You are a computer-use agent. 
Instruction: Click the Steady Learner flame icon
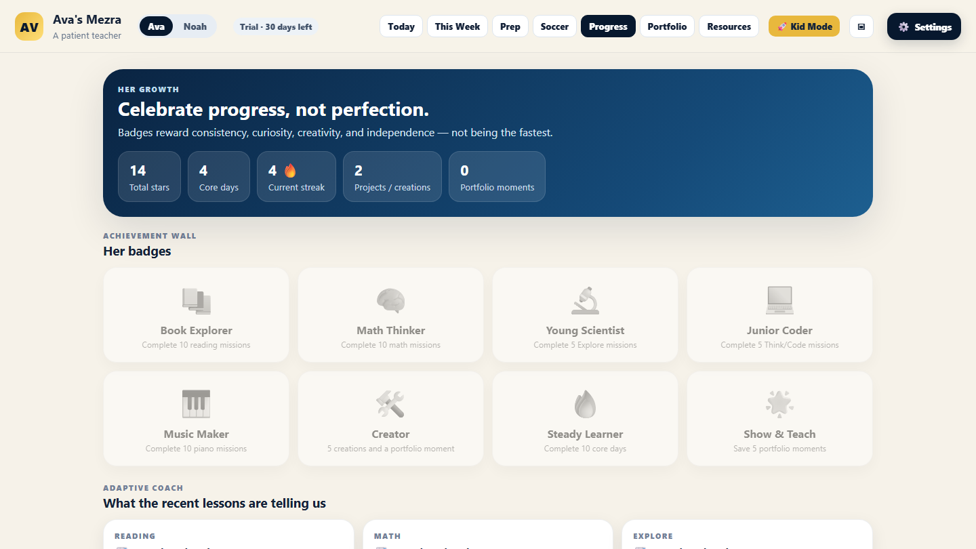585,405
